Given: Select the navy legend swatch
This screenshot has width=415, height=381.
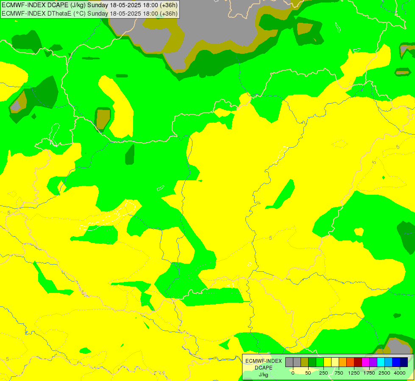Looking at the screenshot, I should click(x=404, y=362).
